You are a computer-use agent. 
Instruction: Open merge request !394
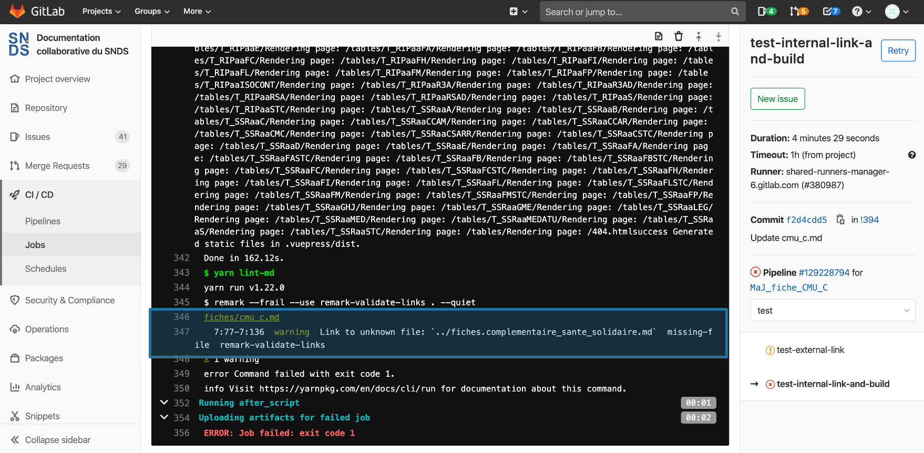click(870, 220)
